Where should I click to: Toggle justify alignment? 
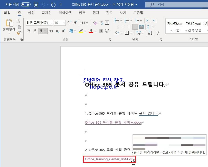click(135, 27)
